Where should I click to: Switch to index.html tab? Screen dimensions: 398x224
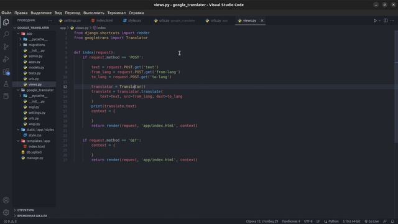104,21
